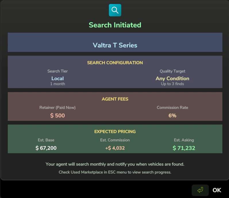229x198 pixels.
Task: Select the Any Condition quality target
Action: point(172,78)
